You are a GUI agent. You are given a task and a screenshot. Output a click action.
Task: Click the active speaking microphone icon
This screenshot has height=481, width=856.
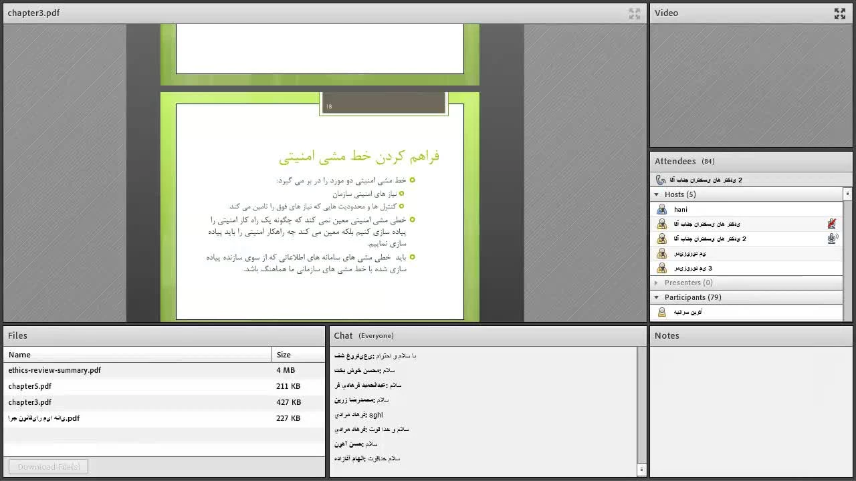[832, 238]
